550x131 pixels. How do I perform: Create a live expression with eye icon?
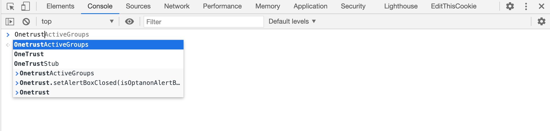click(x=129, y=21)
